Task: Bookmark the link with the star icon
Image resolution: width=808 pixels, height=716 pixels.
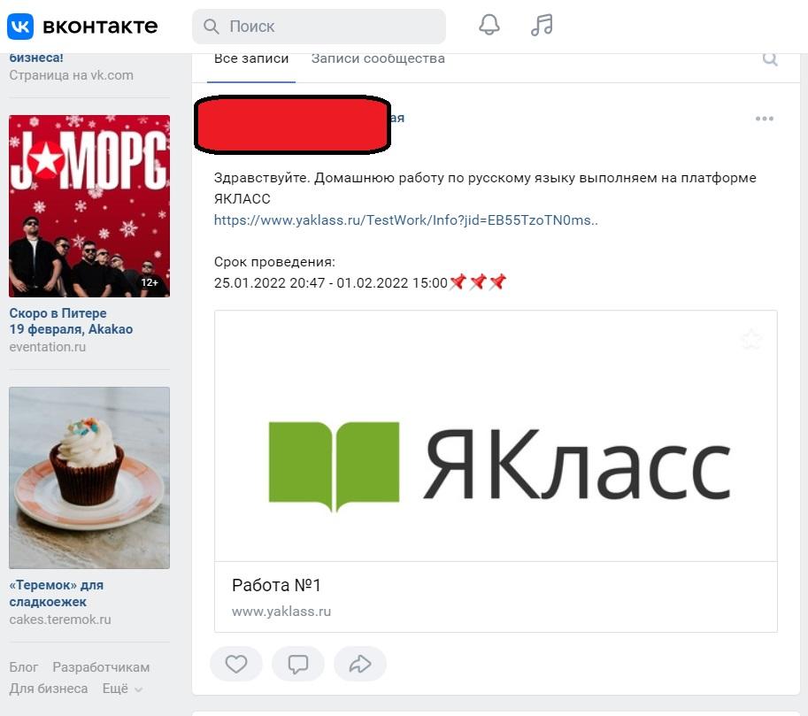Action: [750, 339]
